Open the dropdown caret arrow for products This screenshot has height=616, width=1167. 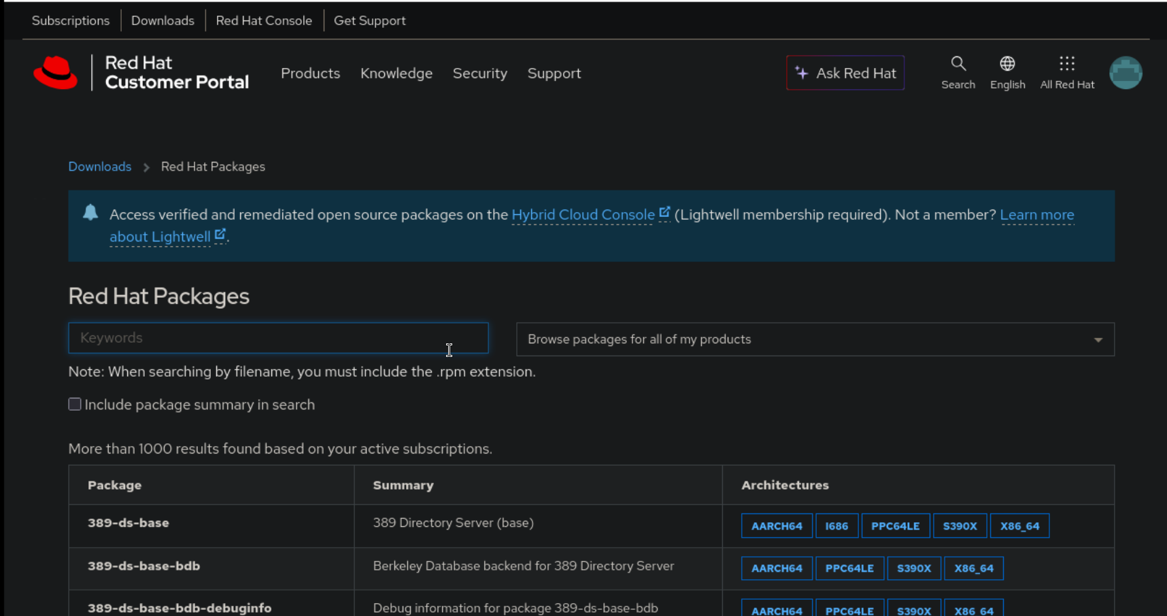click(1098, 340)
